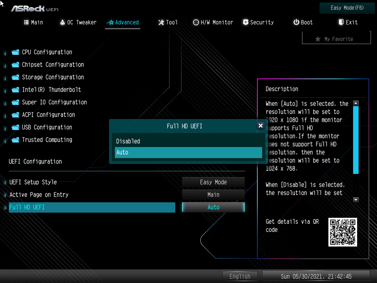
Task: Choose Auto option in Full HD UEFI popup
Action: (188, 152)
